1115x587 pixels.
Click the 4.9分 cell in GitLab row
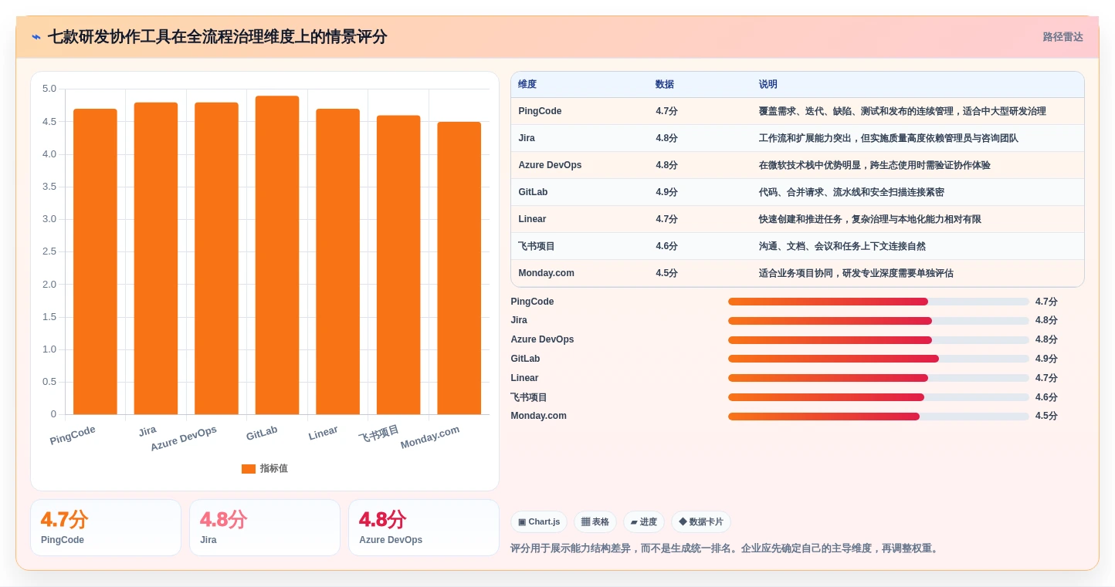pyautogui.click(x=666, y=192)
